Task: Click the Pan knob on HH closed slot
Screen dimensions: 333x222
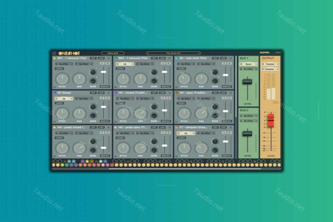Action: pyautogui.click(x=140, y=113)
